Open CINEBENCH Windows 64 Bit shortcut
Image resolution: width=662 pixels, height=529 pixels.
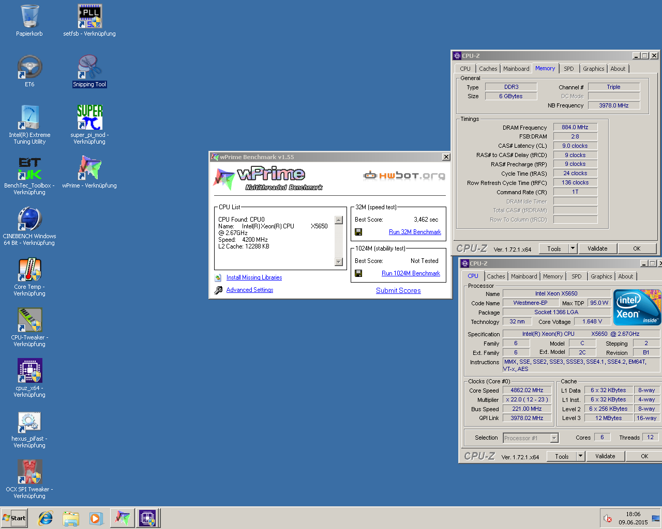29,219
